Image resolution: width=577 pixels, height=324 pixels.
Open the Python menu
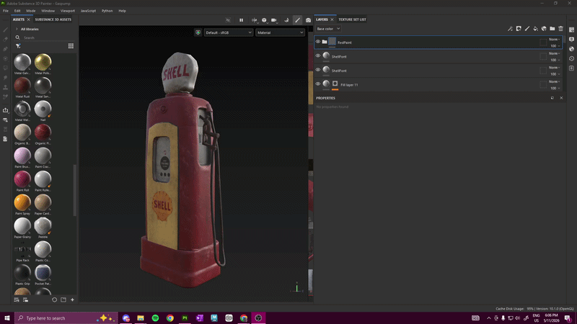click(107, 11)
